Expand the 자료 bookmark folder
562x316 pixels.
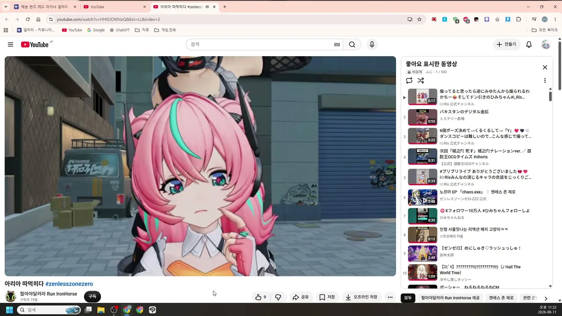pos(142,30)
